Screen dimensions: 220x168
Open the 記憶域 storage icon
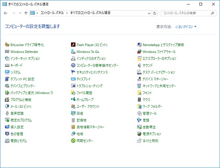[73, 120]
